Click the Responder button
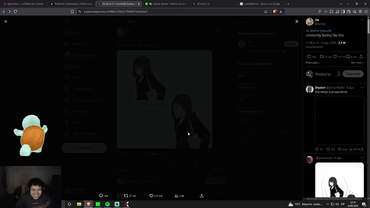Image resolution: width=370 pixels, height=208 pixels. tap(353, 74)
